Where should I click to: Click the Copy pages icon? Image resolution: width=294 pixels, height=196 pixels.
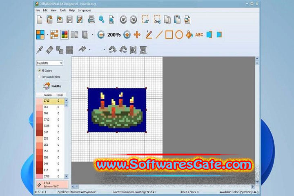(167, 20)
